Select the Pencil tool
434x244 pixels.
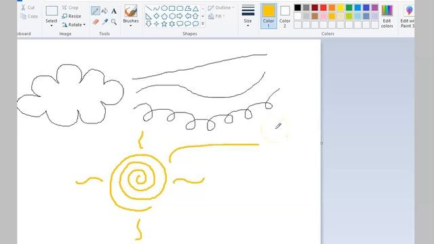pyautogui.click(x=96, y=11)
